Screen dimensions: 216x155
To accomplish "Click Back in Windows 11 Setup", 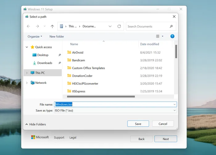I will point(141,139).
